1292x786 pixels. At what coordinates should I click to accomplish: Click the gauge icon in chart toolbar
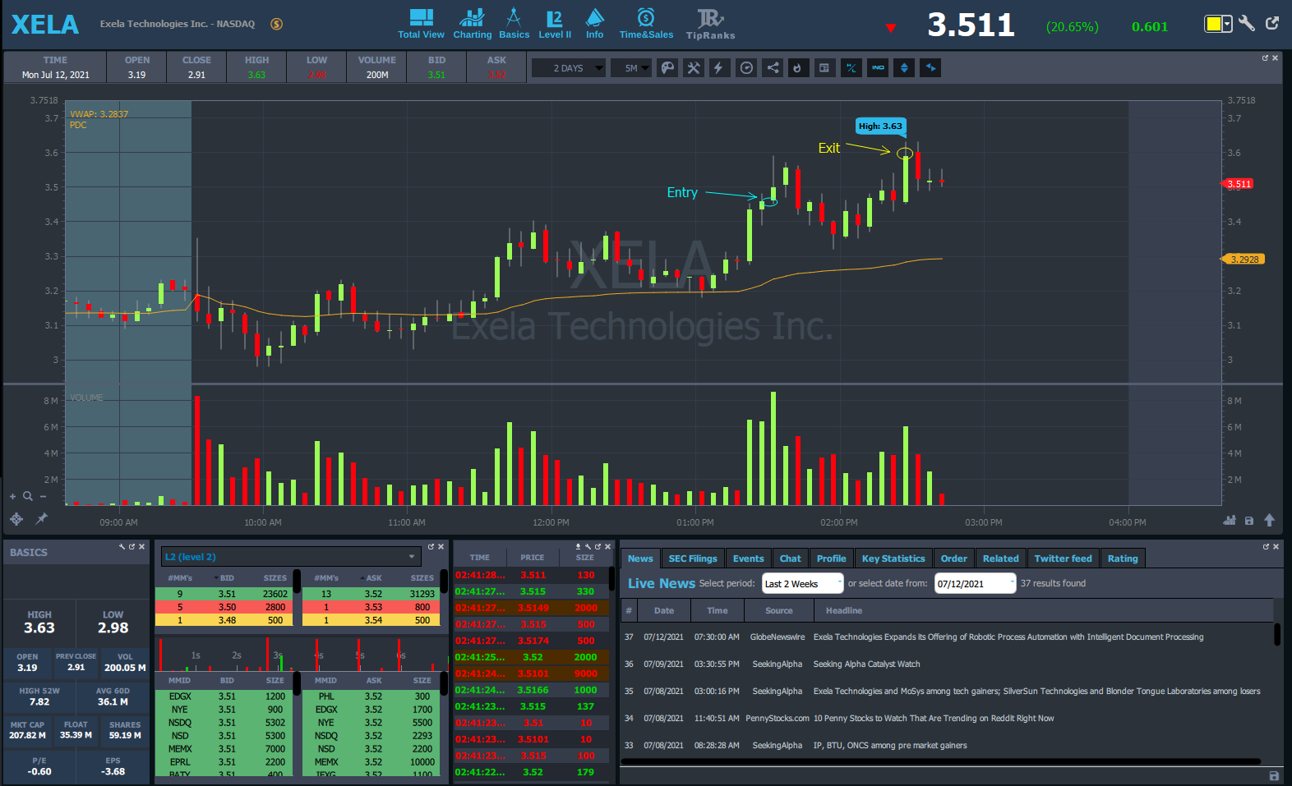coord(746,68)
